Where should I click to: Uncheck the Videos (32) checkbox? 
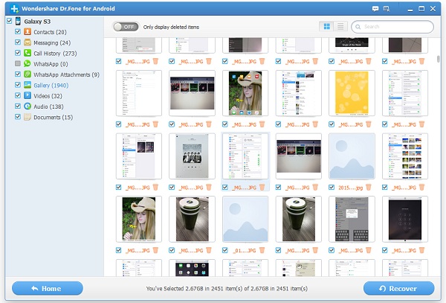pos(18,95)
